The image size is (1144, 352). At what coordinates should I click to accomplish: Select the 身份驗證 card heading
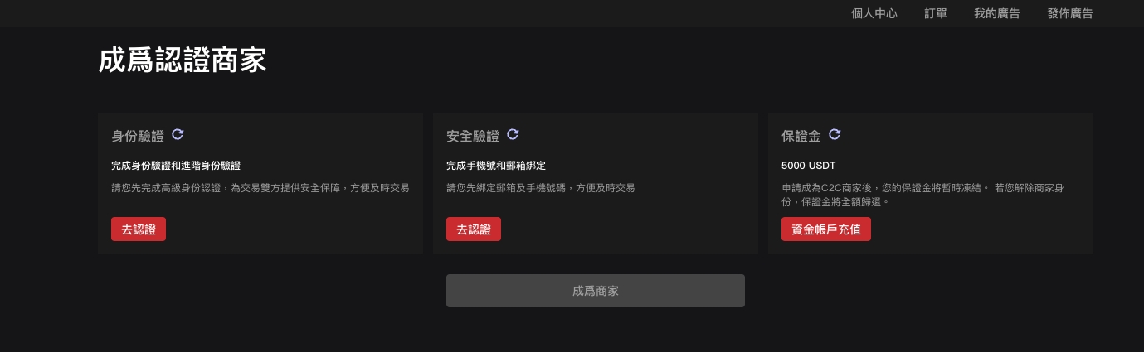138,136
